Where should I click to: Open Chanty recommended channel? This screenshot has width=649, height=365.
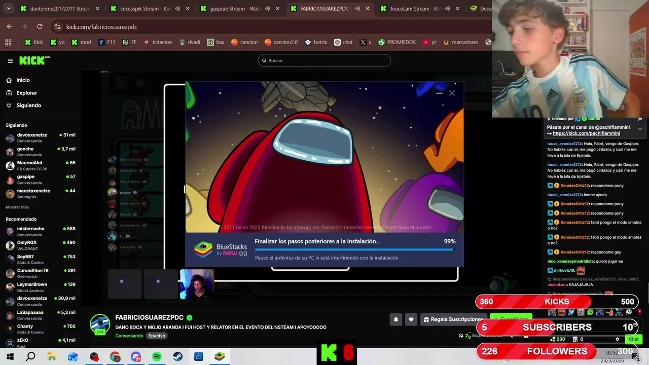tap(41, 329)
